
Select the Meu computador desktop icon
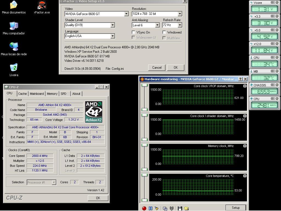(14, 28)
